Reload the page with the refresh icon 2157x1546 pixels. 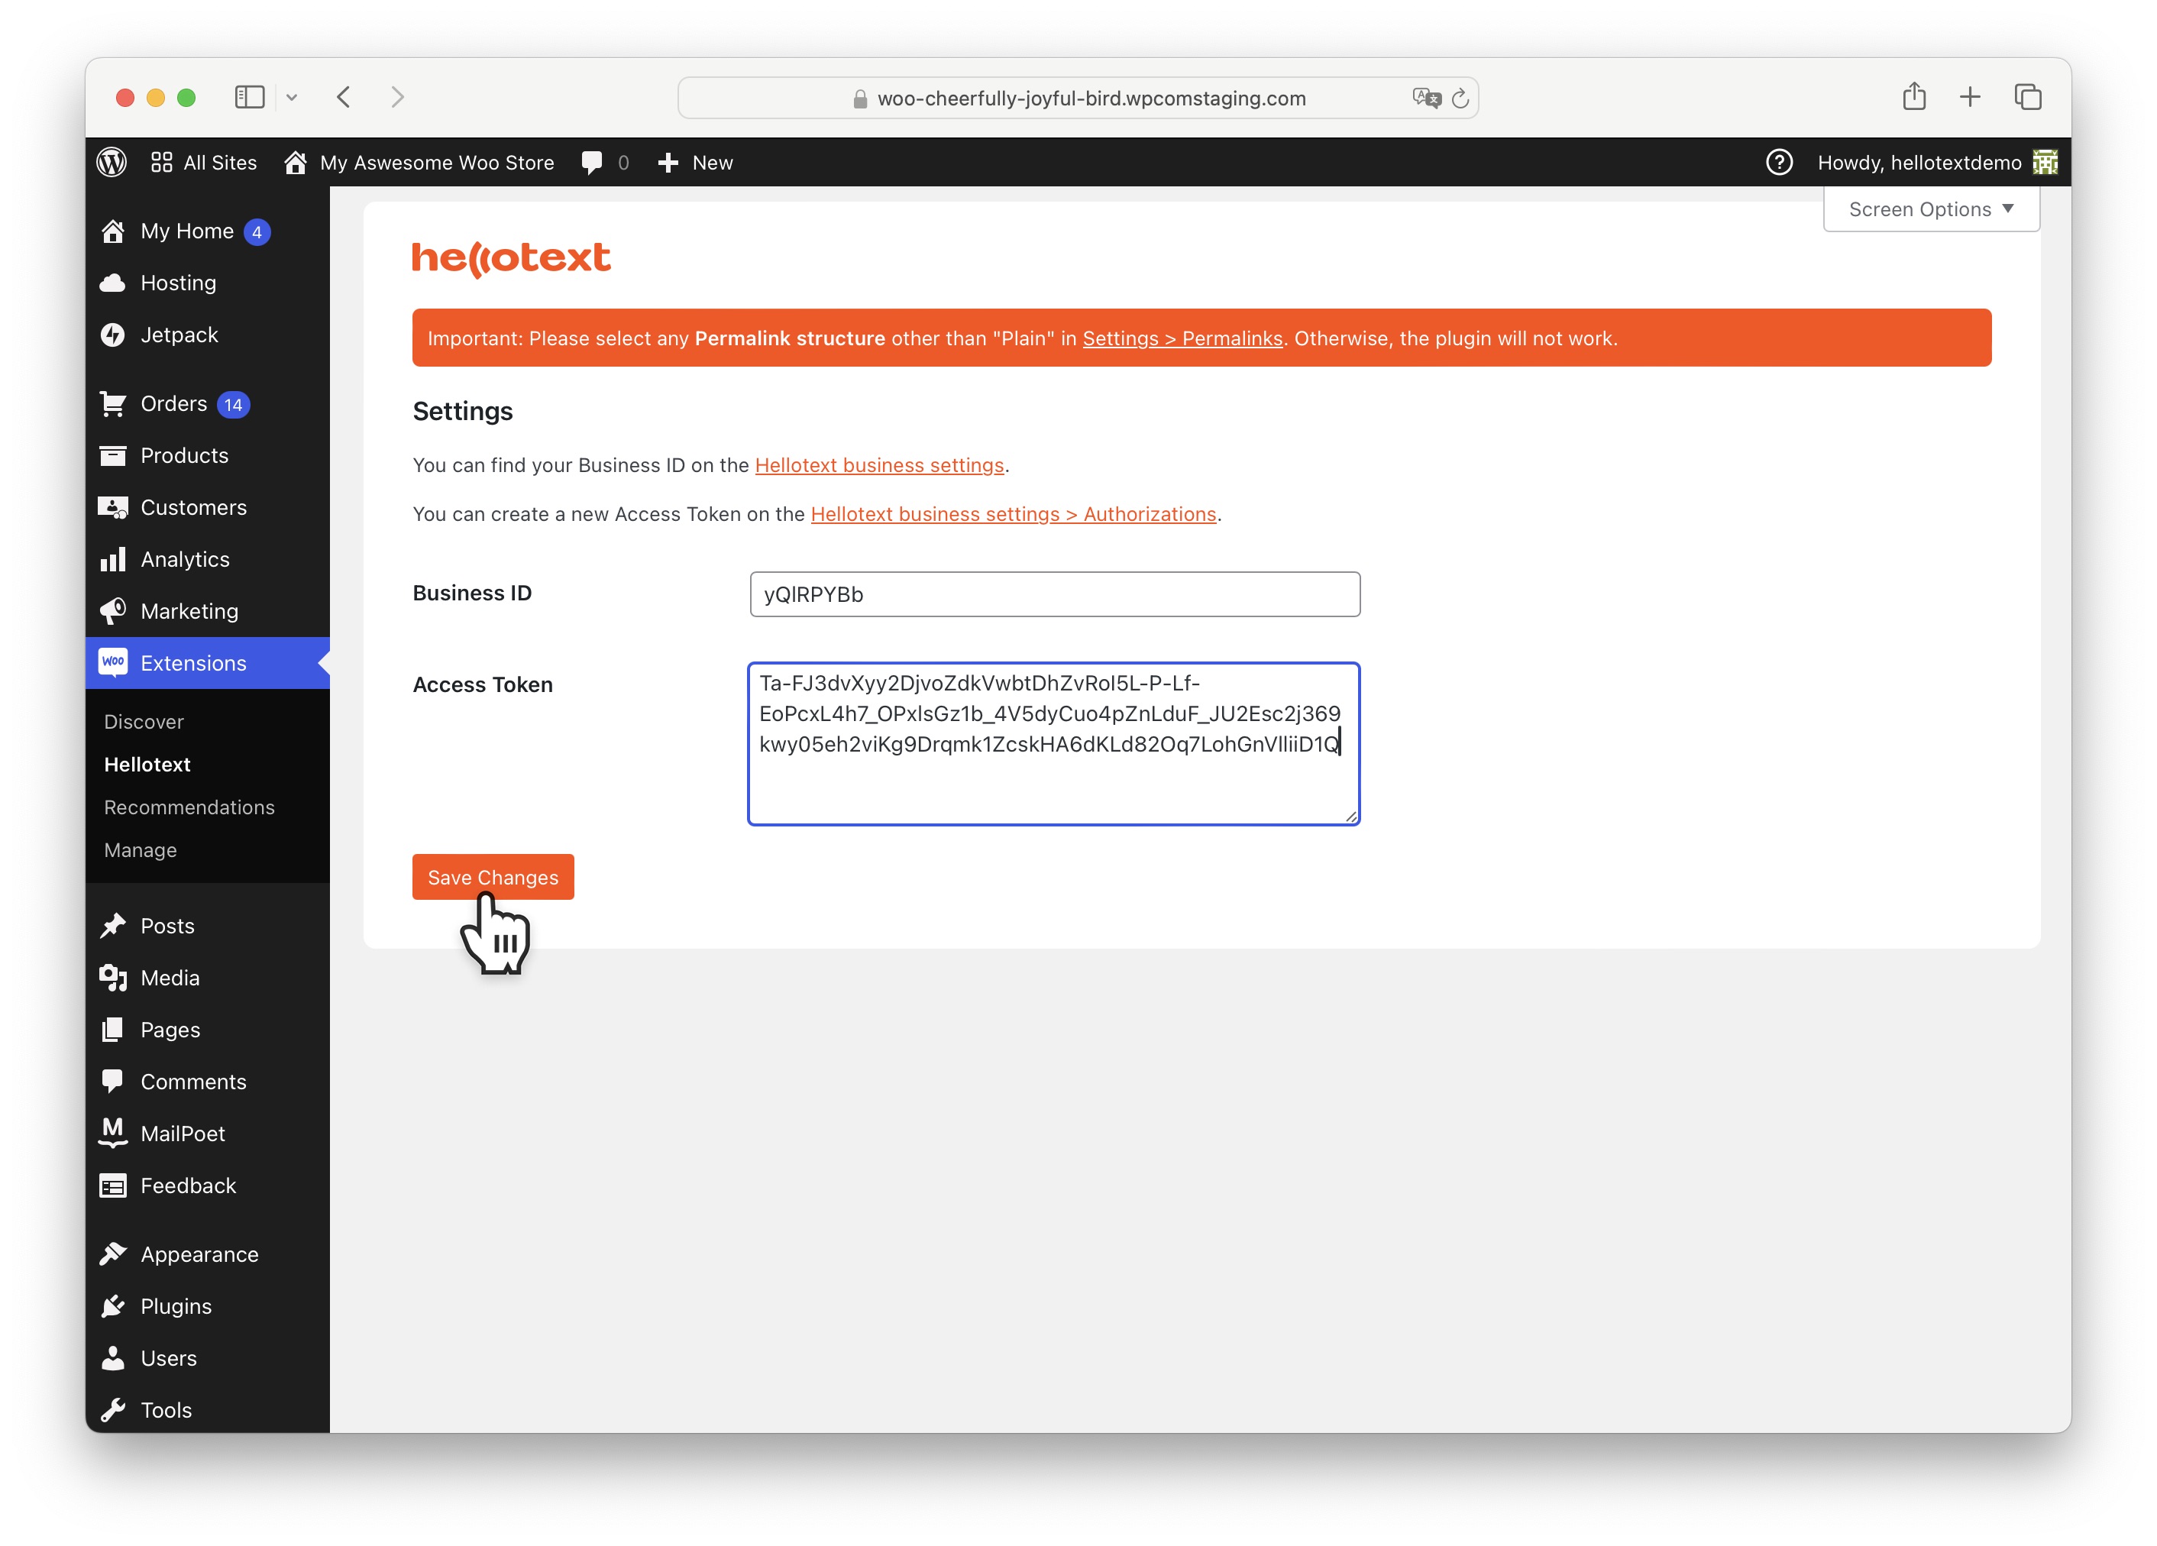click(x=1460, y=98)
